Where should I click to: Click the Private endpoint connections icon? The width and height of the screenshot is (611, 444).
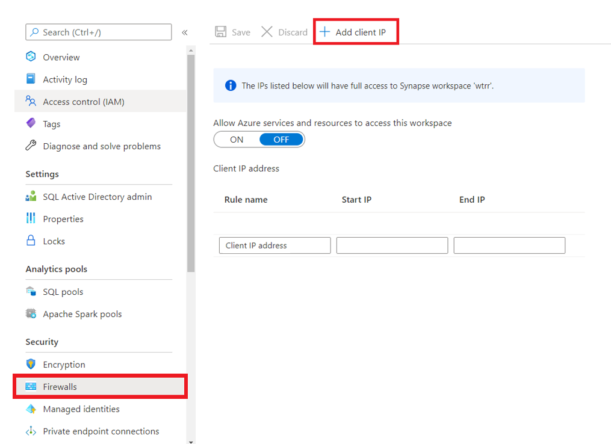(x=31, y=431)
